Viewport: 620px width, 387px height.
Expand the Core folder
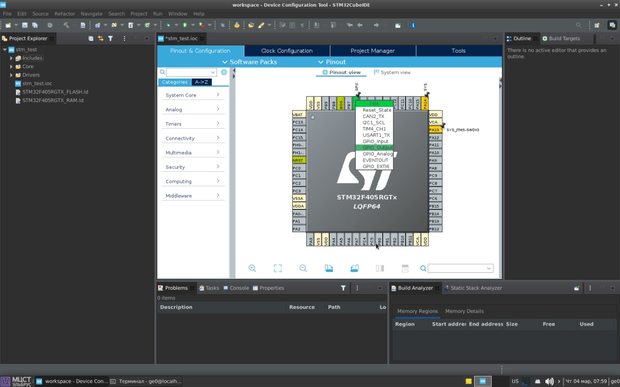coord(11,66)
